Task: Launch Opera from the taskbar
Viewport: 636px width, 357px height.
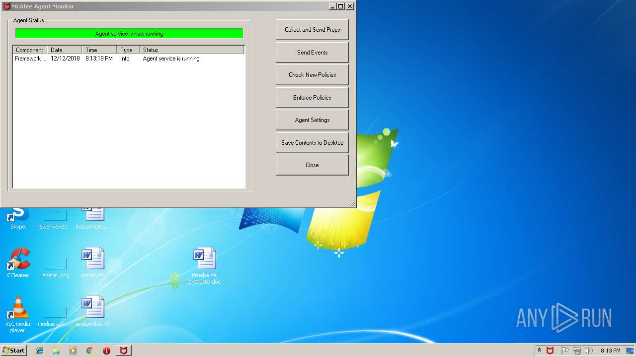Action: point(106,351)
